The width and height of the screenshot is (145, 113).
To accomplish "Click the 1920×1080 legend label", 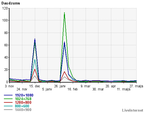I will pyautogui.click(x=24, y=95).
